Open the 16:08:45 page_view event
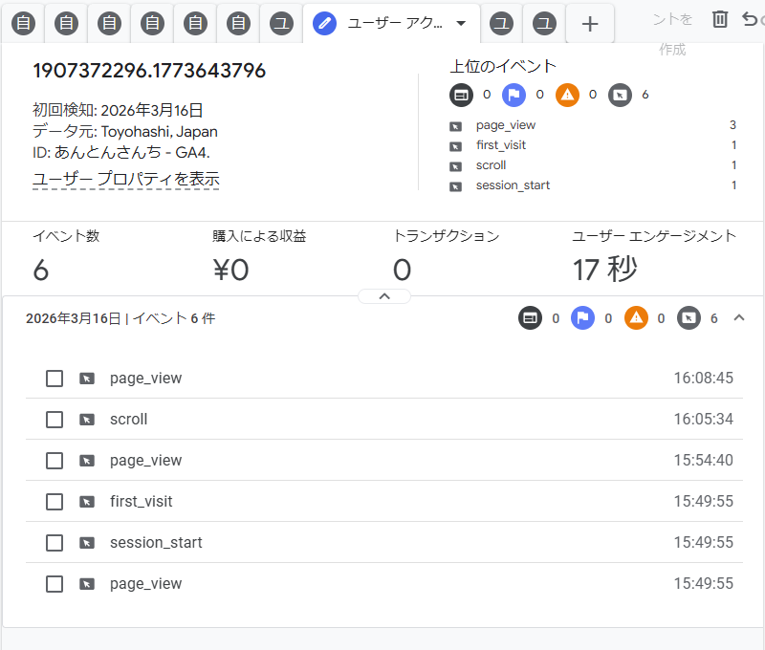The image size is (765, 650). point(145,379)
